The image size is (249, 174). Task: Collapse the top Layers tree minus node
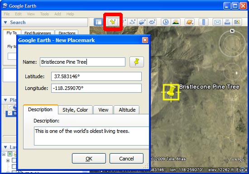[x=4, y=154]
